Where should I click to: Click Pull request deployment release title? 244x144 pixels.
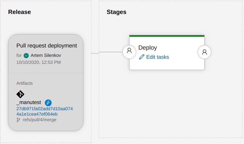pos(47,46)
